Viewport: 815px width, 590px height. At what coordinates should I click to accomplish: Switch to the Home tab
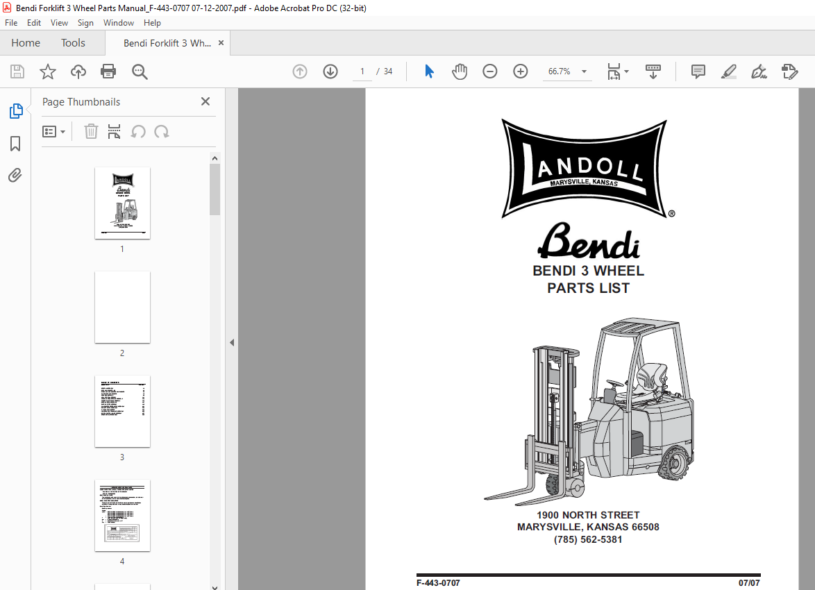[26, 42]
